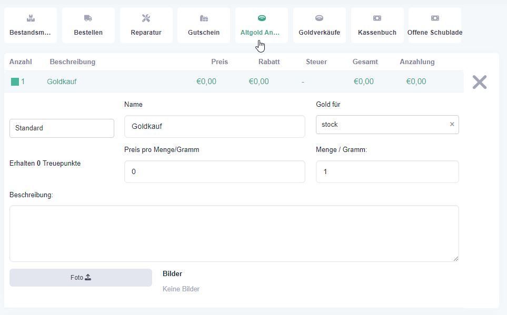The image size is (507, 315).
Task: Click the Altgold An... ring icon
Action: [x=262, y=18]
